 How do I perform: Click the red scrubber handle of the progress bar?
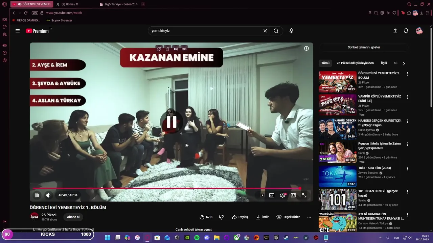click(x=300, y=188)
